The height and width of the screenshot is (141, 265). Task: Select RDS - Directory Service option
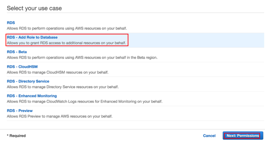pos(28,81)
